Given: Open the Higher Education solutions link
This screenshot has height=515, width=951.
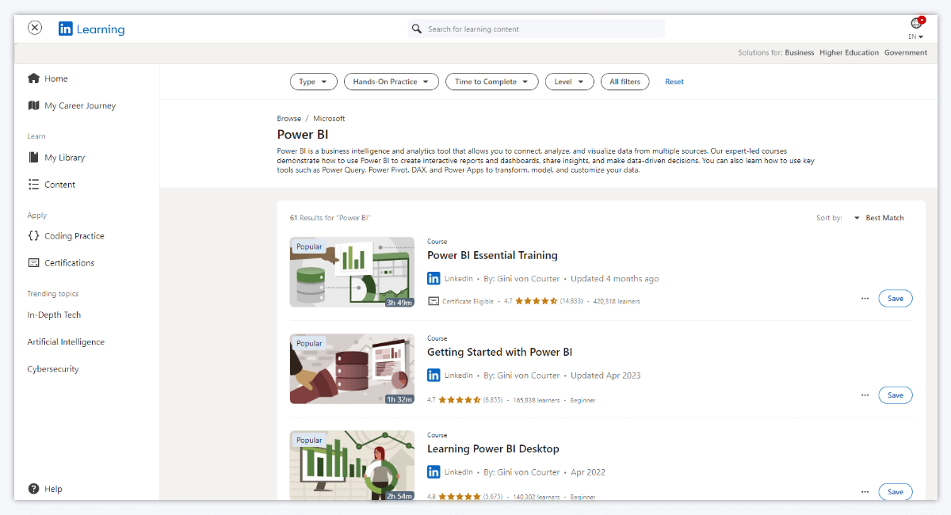Looking at the screenshot, I should coord(850,53).
